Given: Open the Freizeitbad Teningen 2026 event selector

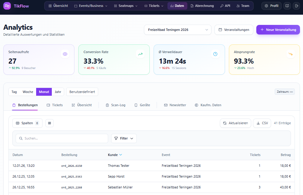Looking at the screenshot, I should (x=177, y=30).
